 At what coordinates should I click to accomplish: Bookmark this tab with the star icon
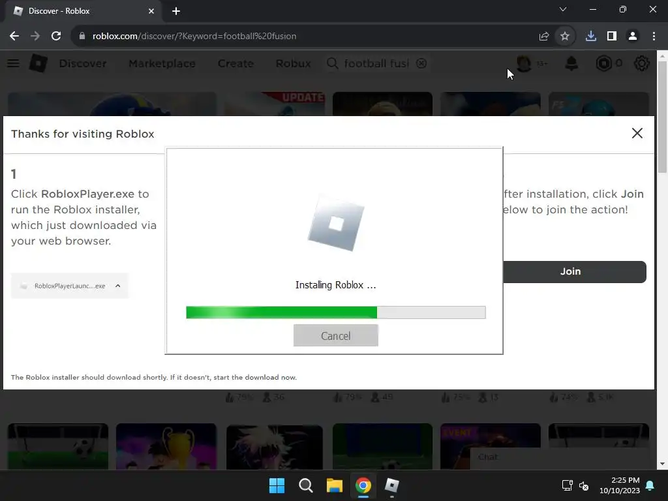(x=565, y=37)
